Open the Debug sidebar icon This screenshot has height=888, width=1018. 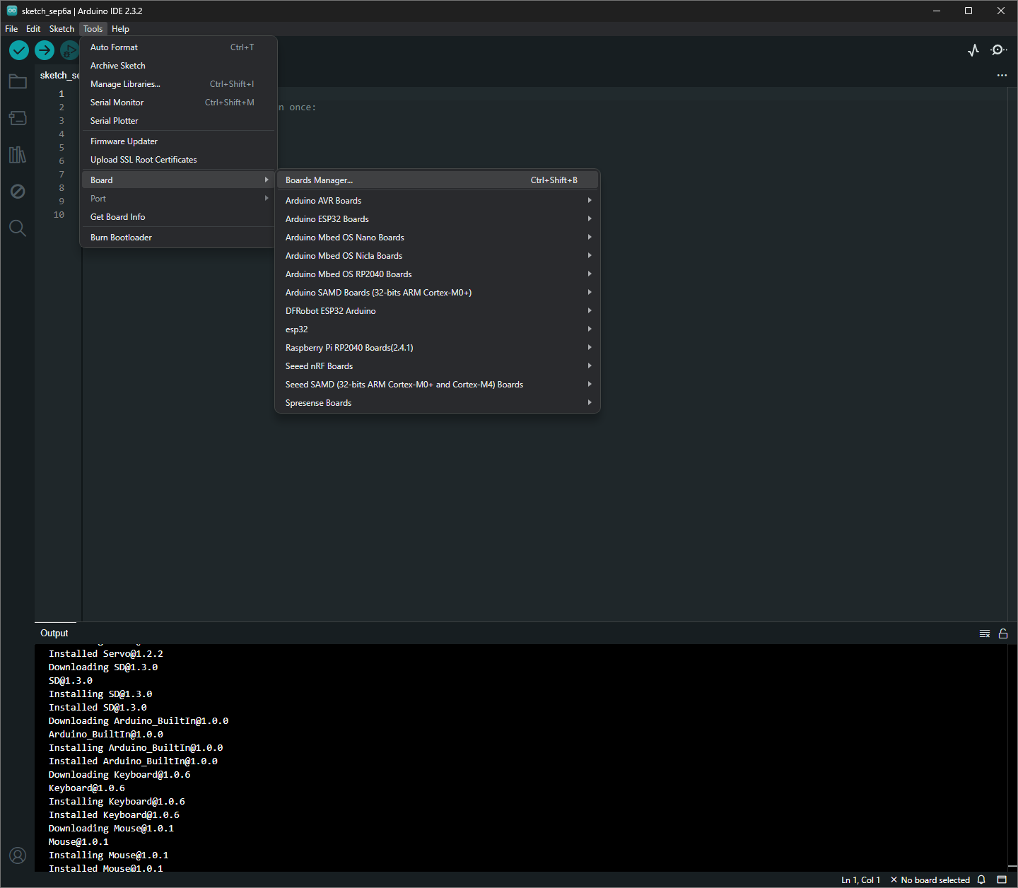(18, 192)
